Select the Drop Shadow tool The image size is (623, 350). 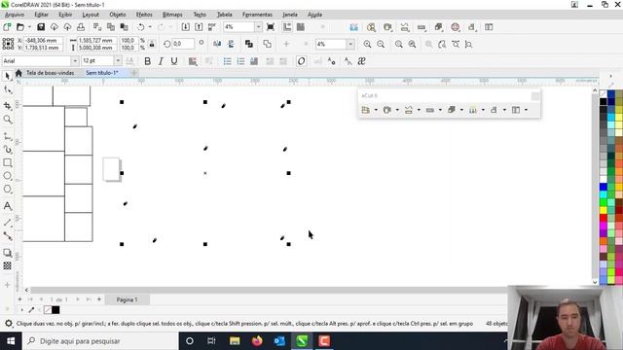tap(8, 253)
